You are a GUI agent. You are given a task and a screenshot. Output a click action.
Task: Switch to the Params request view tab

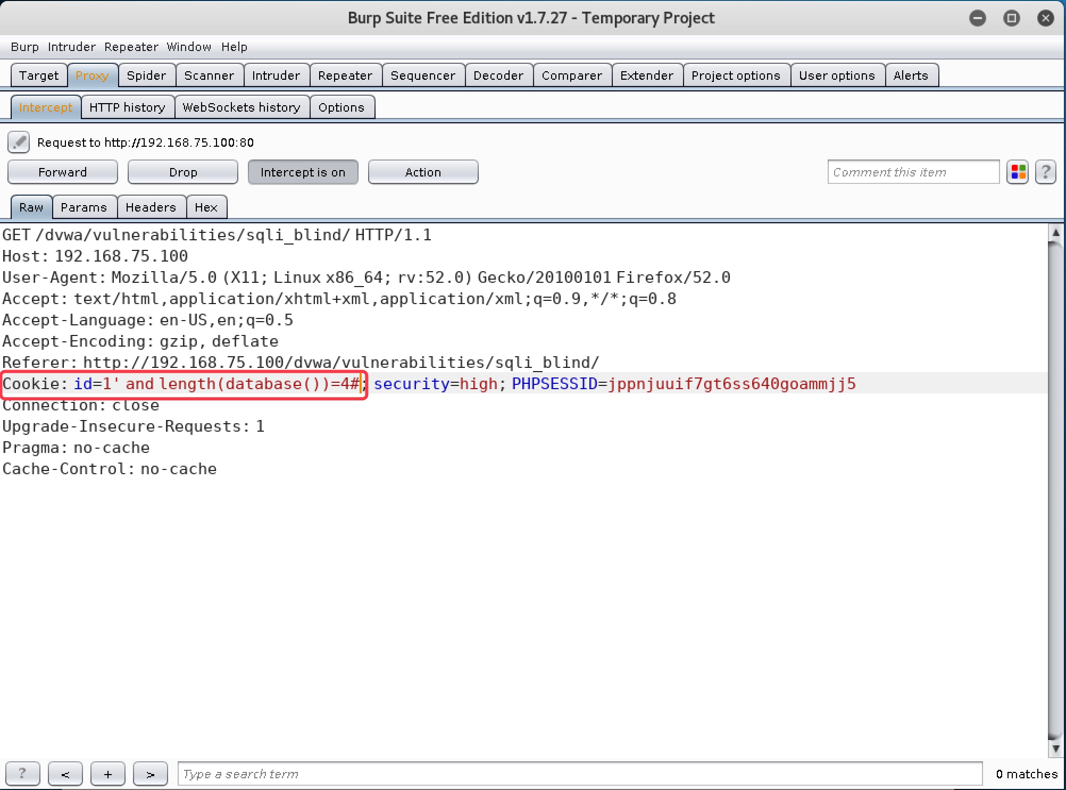(84, 207)
